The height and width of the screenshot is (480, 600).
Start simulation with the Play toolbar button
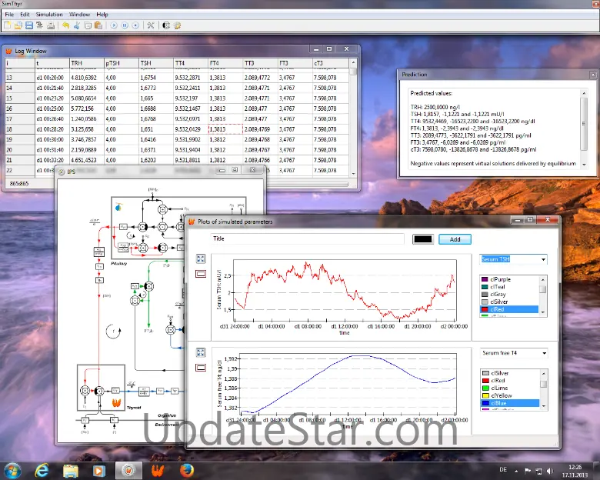coord(113,25)
